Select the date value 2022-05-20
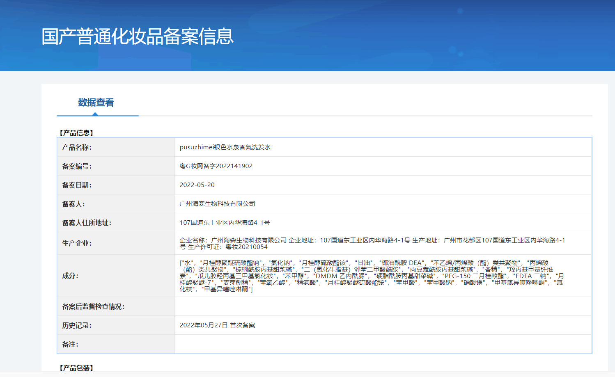Image resolution: width=615 pixels, height=377 pixels. pyautogui.click(x=197, y=185)
